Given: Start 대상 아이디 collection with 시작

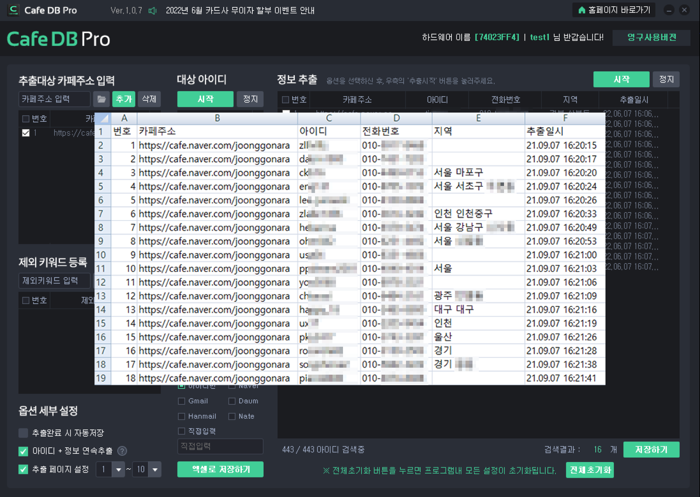Looking at the screenshot, I should tap(205, 99).
